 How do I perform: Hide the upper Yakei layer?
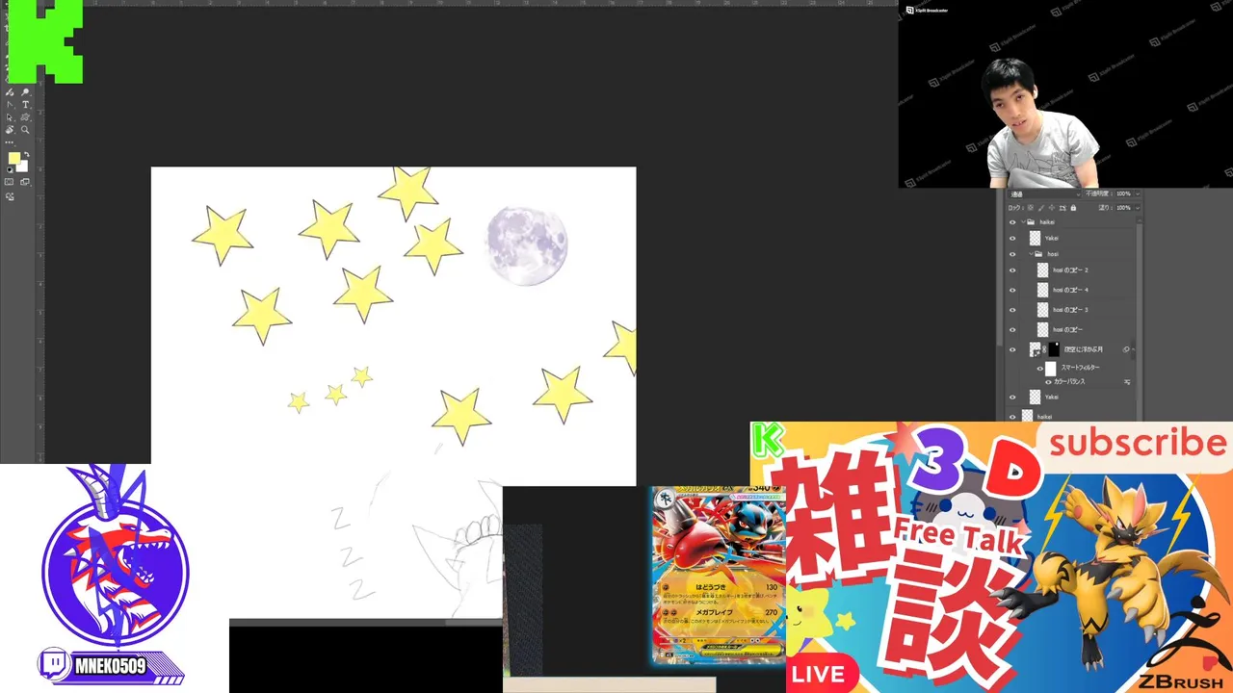(1013, 239)
